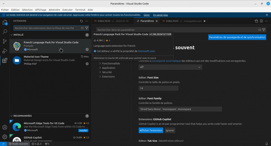Refresh the extensions list
Viewport: 271px width, 146px height.
click(82, 21)
